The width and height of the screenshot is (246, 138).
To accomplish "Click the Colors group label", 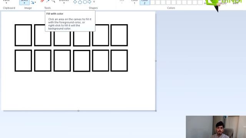I will pyautogui.click(x=171, y=8).
